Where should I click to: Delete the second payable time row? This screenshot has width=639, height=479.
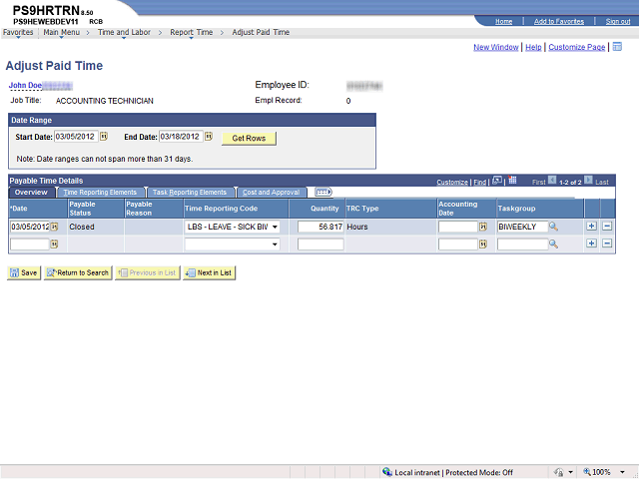[607, 243]
